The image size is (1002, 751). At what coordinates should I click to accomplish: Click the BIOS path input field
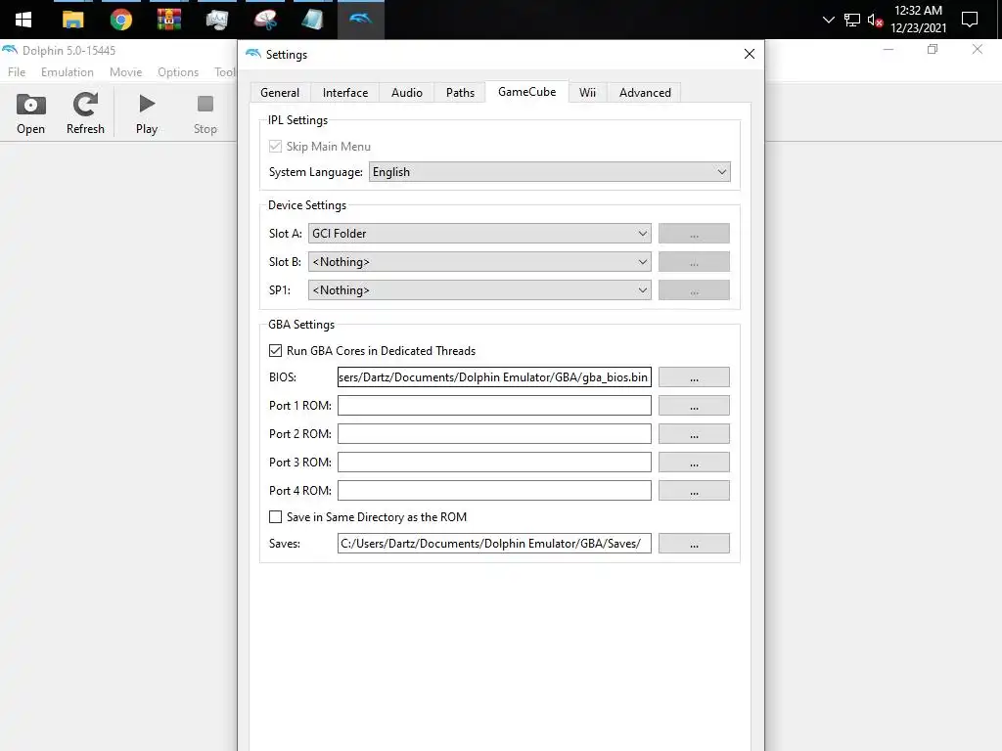(494, 376)
